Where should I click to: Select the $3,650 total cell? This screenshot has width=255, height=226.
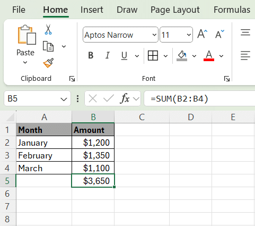tap(93, 181)
